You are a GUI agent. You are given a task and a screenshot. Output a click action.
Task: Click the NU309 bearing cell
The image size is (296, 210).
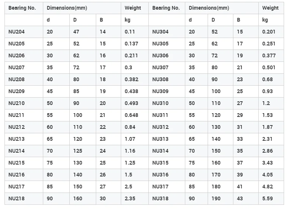[x=160, y=92]
